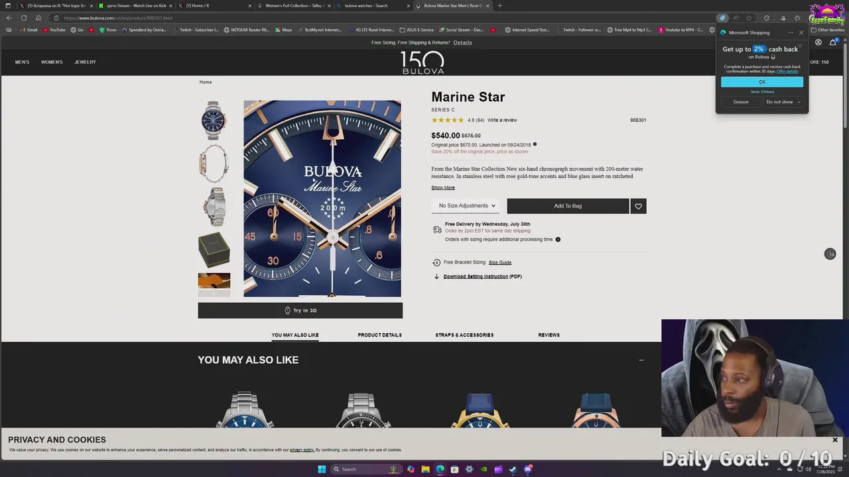The height and width of the screenshot is (477, 849).
Task: Open the account profile icon
Action: coord(818,42)
